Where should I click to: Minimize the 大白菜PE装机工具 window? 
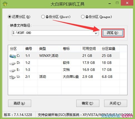[x=110, y=4]
